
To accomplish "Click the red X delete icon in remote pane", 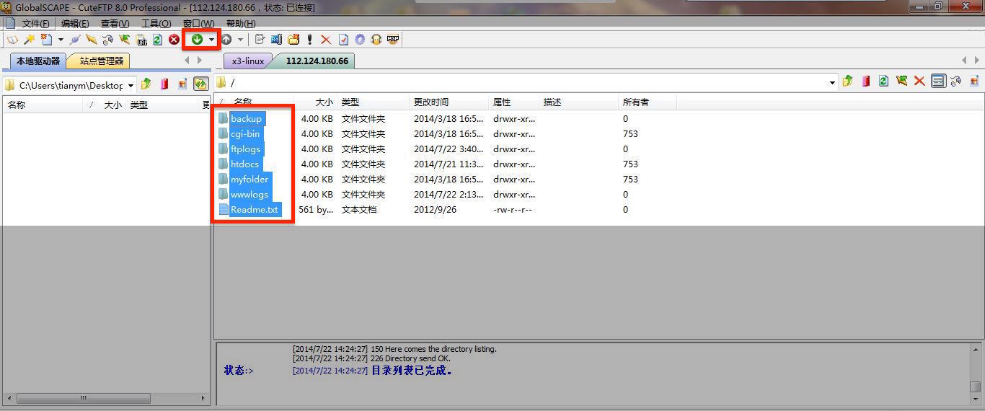I will coord(919,81).
